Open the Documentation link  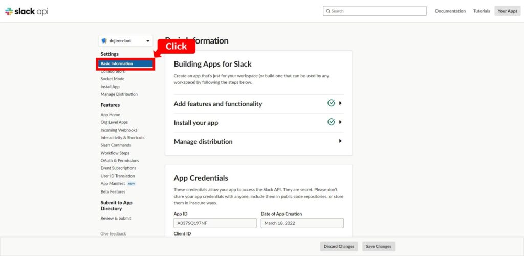[450, 11]
